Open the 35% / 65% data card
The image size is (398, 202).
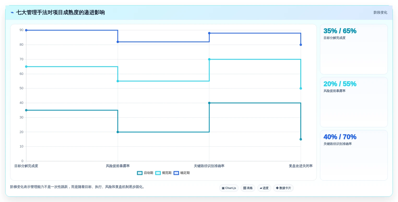(x=354, y=49)
